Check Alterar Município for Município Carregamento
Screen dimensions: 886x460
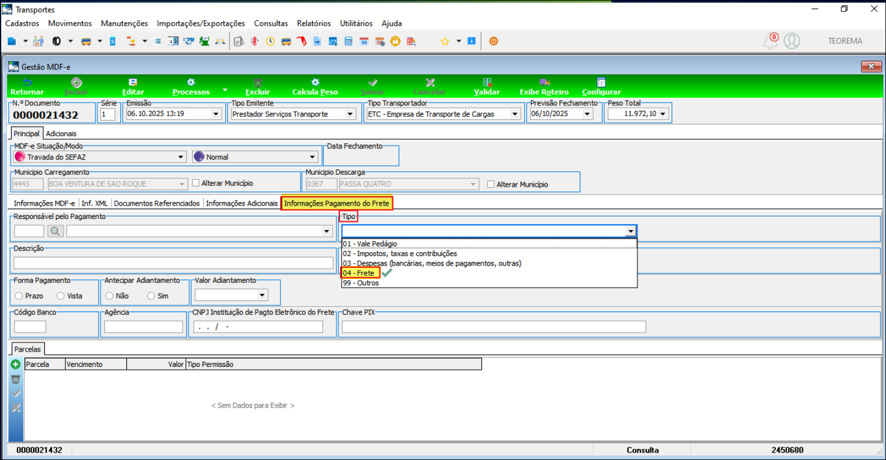click(196, 183)
